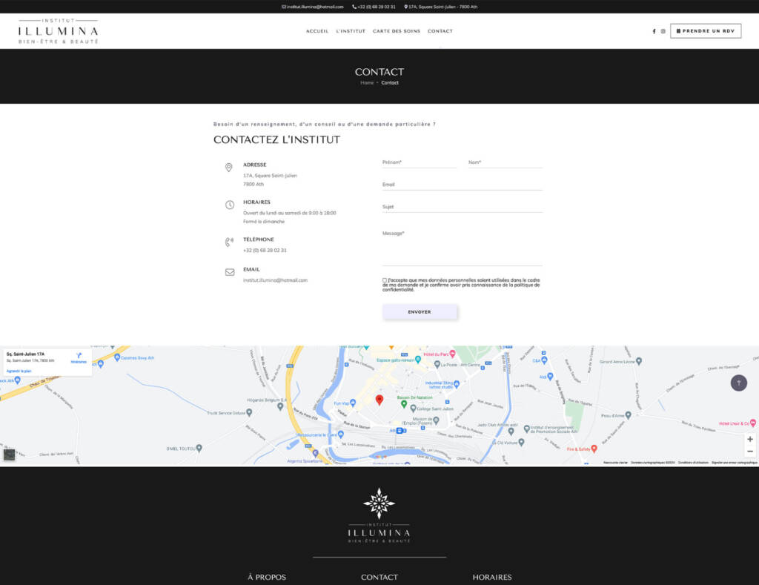Click the Prendre un RDV button
This screenshot has width=759, height=585.
tap(705, 31)
